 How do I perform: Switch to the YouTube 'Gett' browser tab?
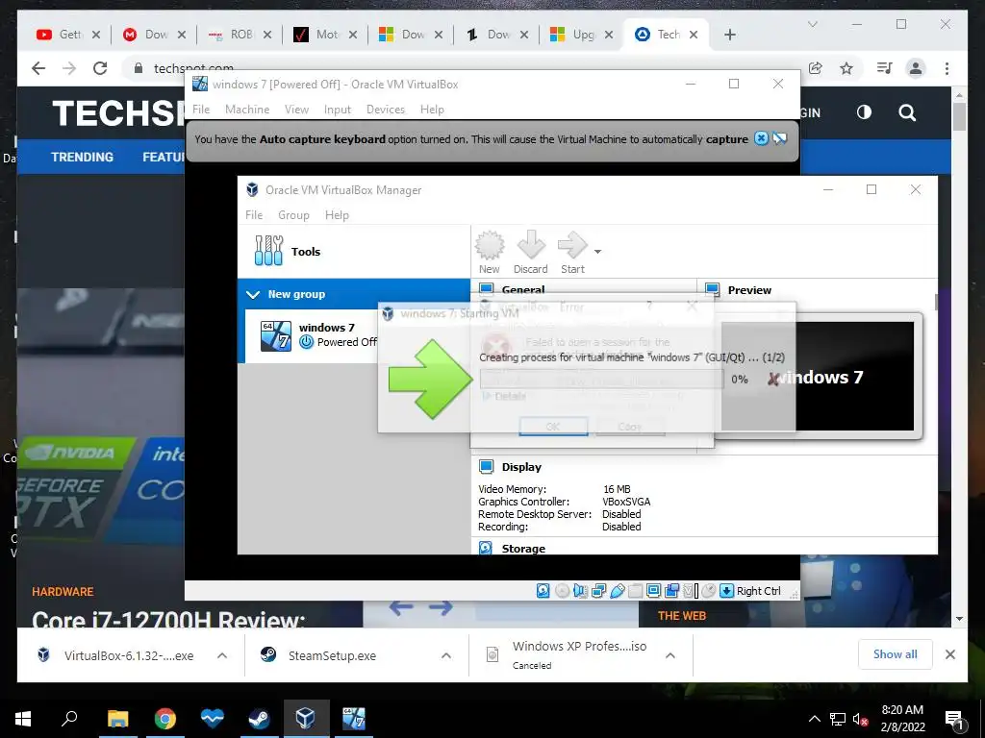click(x=68, y=35)
